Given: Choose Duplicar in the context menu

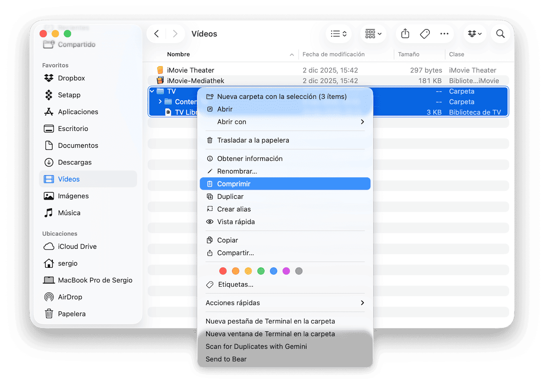Looking at the screenshot, I should tap(285, 196).
